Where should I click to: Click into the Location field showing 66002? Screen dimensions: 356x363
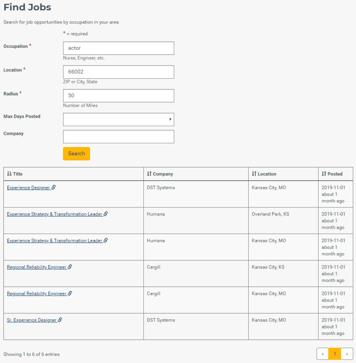(118, 72)
